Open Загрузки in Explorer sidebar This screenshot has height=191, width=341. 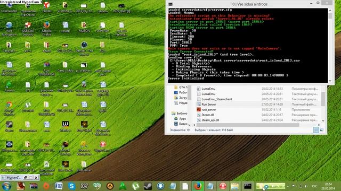coord(181,98)
